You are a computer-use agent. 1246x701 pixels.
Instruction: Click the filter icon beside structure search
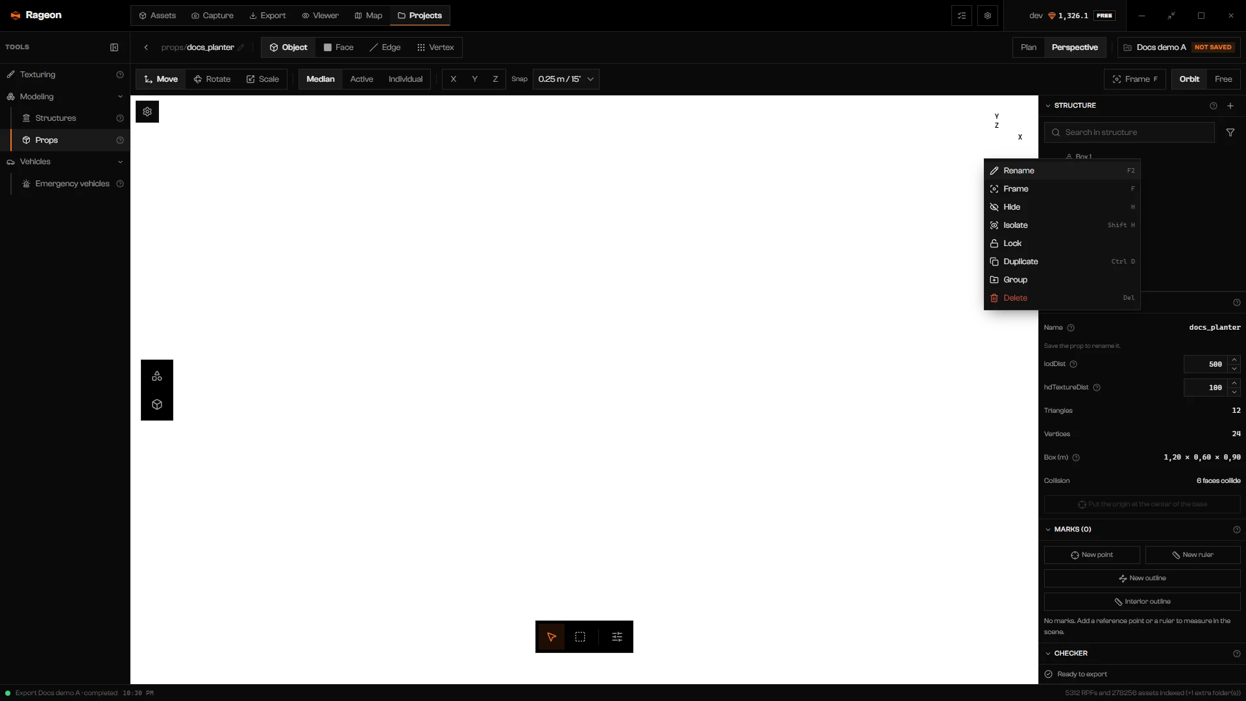click(x=1230, y=132)
